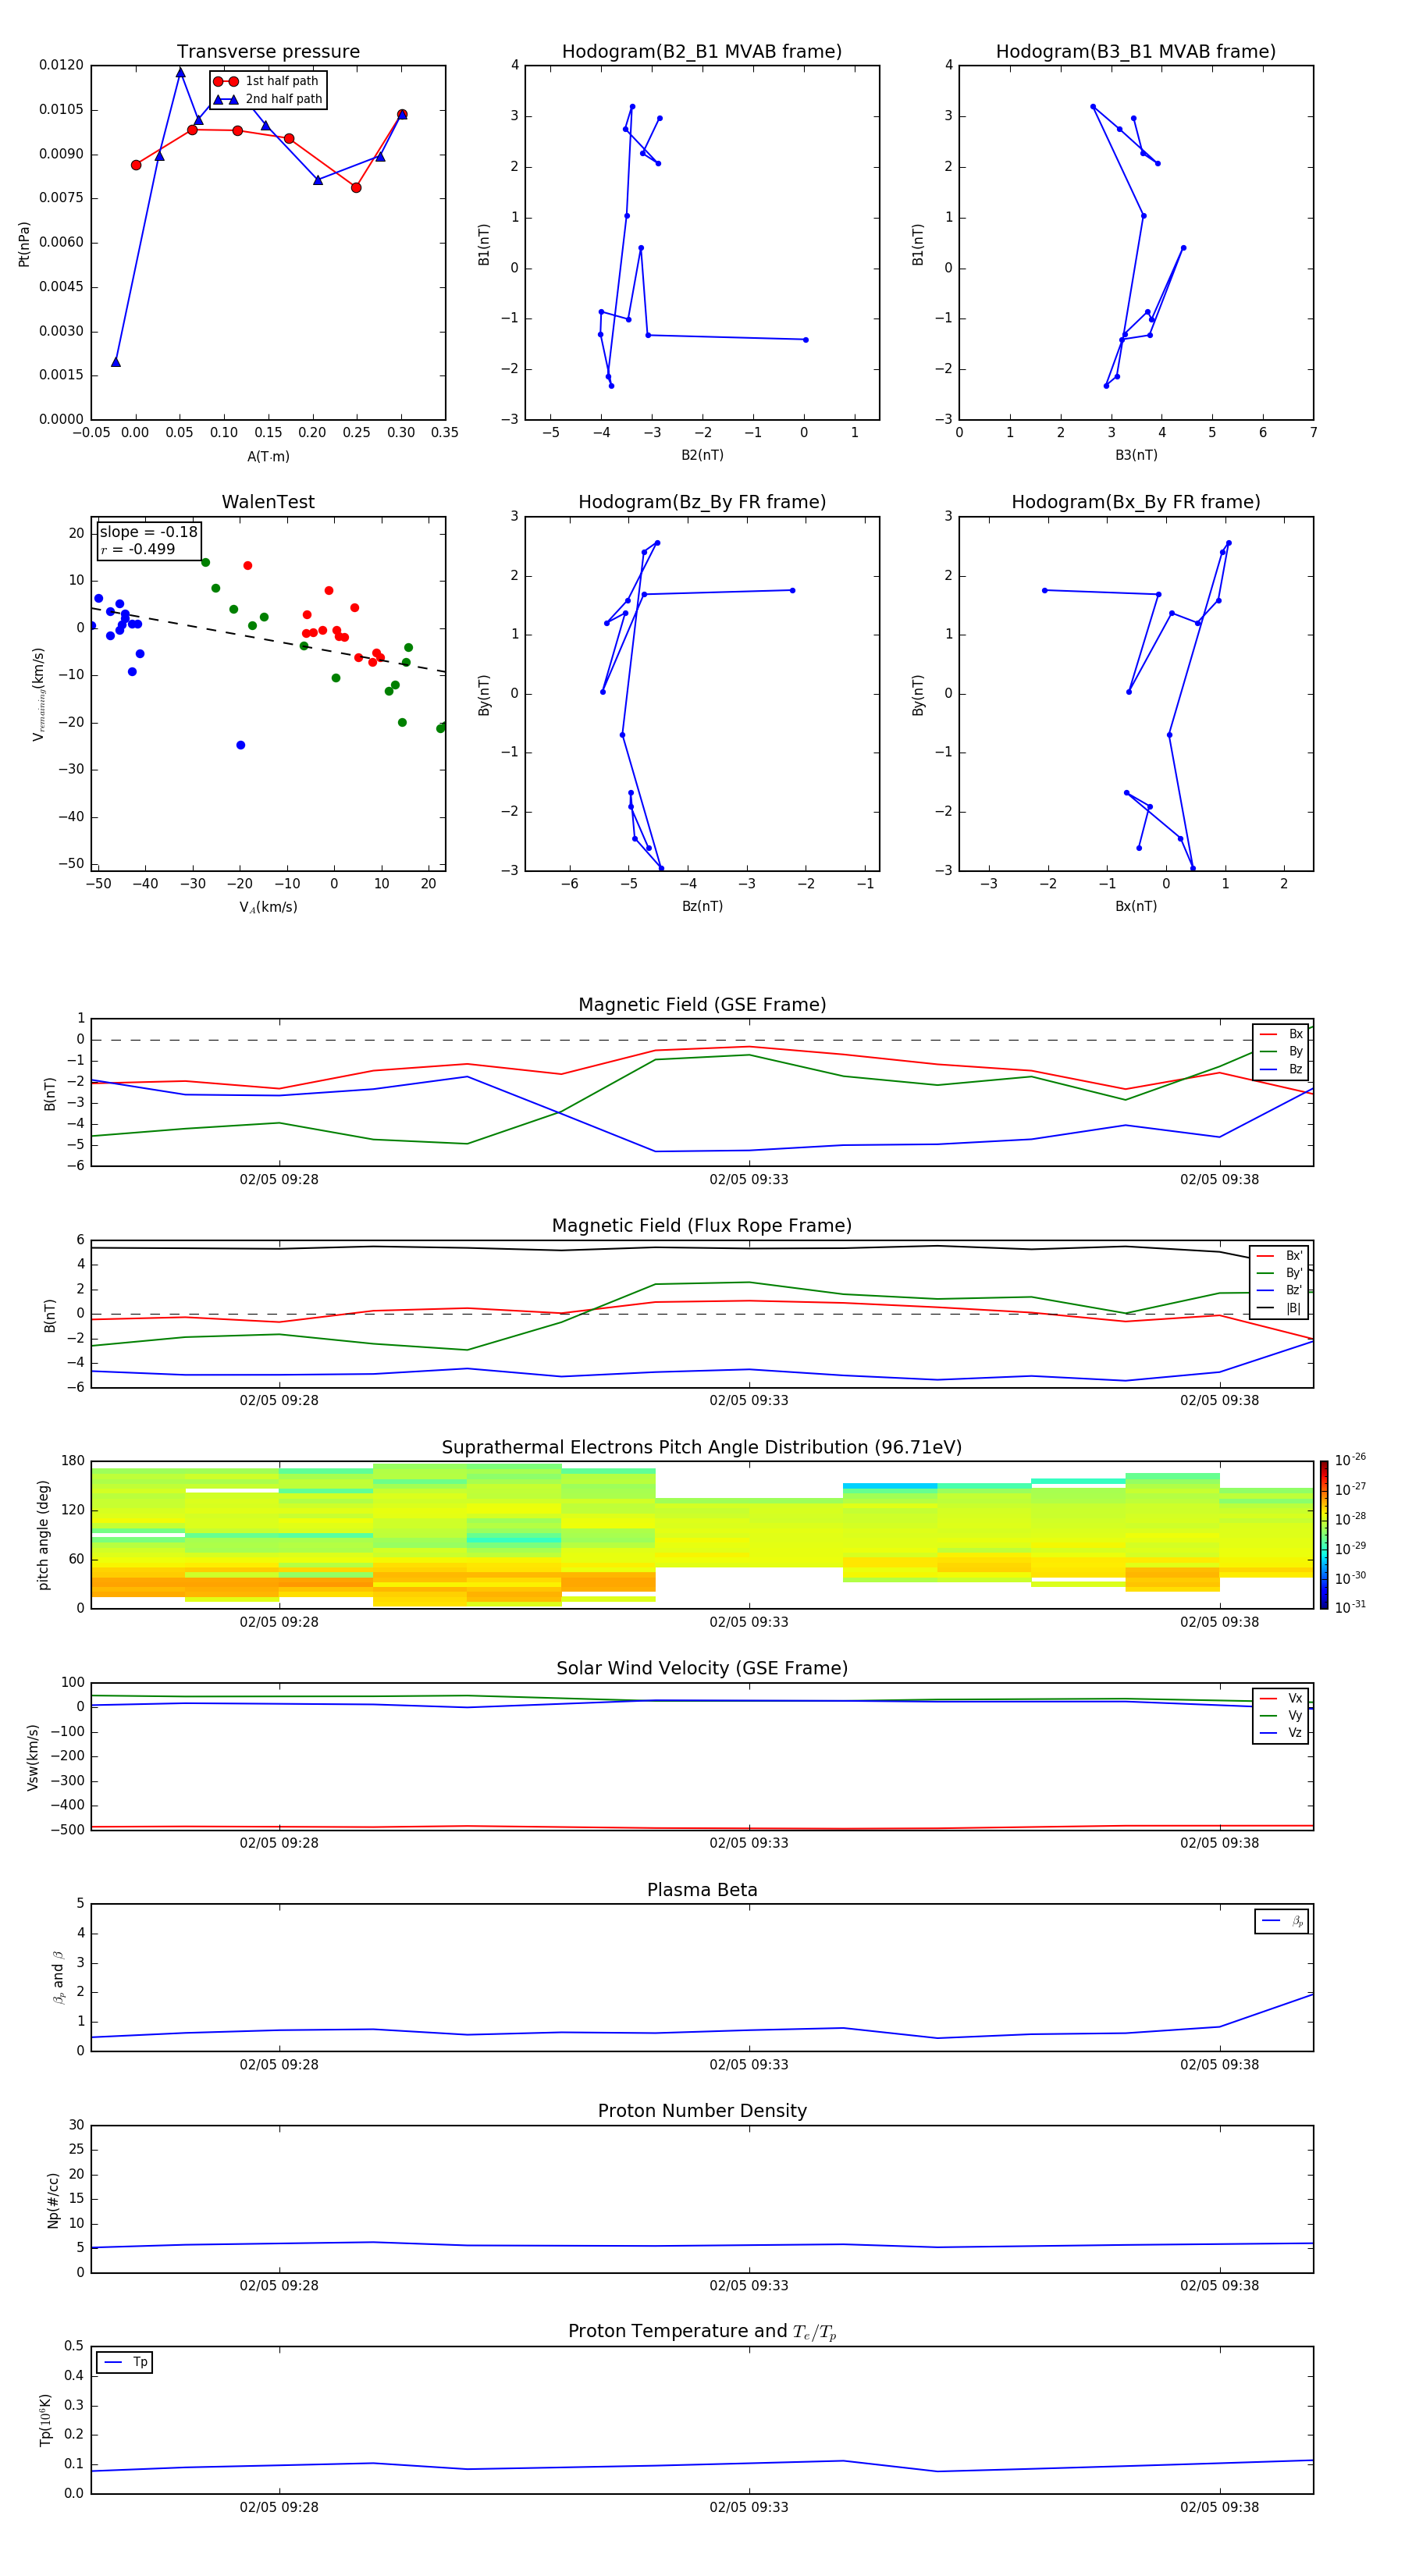The image size is (1405, 2576).
Task: Click the 'B3(nT)' axis label
Action: click(1136, 455)
